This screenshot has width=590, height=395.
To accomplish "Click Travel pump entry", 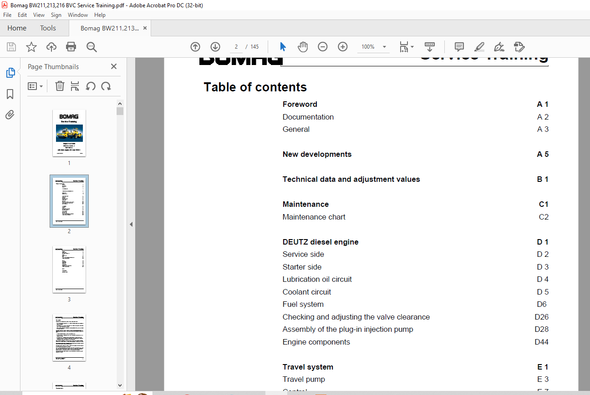I will click(x=304, y=379).
